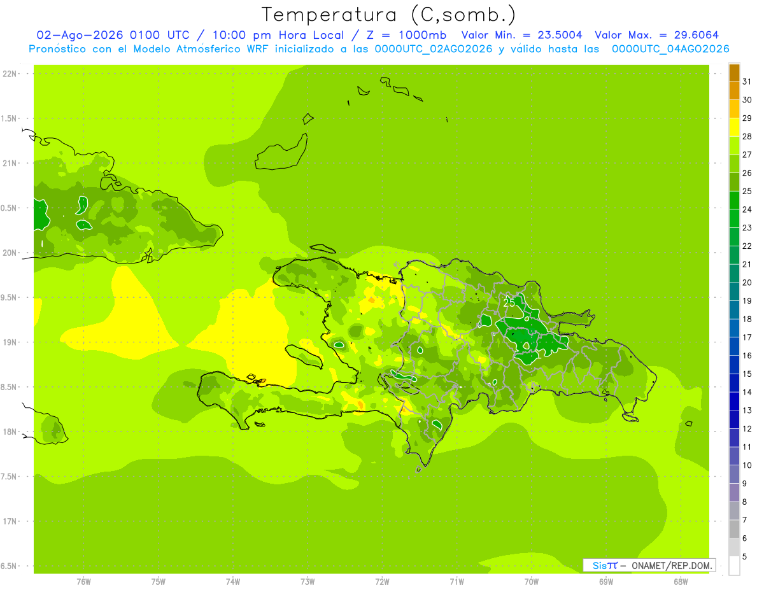Click the "18N" latitude axis label
Viewport: 764px width, 590px height.
[x=10, y=432]
